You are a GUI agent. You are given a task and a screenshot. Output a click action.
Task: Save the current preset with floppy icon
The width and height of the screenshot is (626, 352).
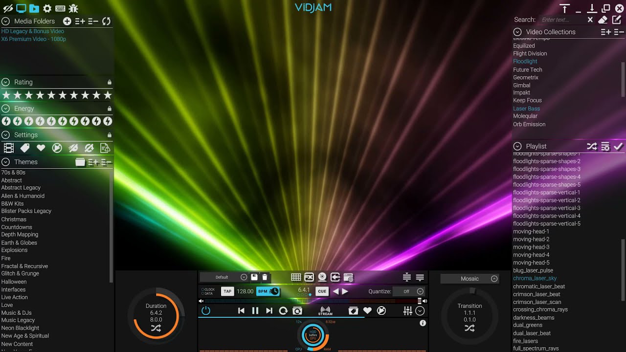coord(254,277)
